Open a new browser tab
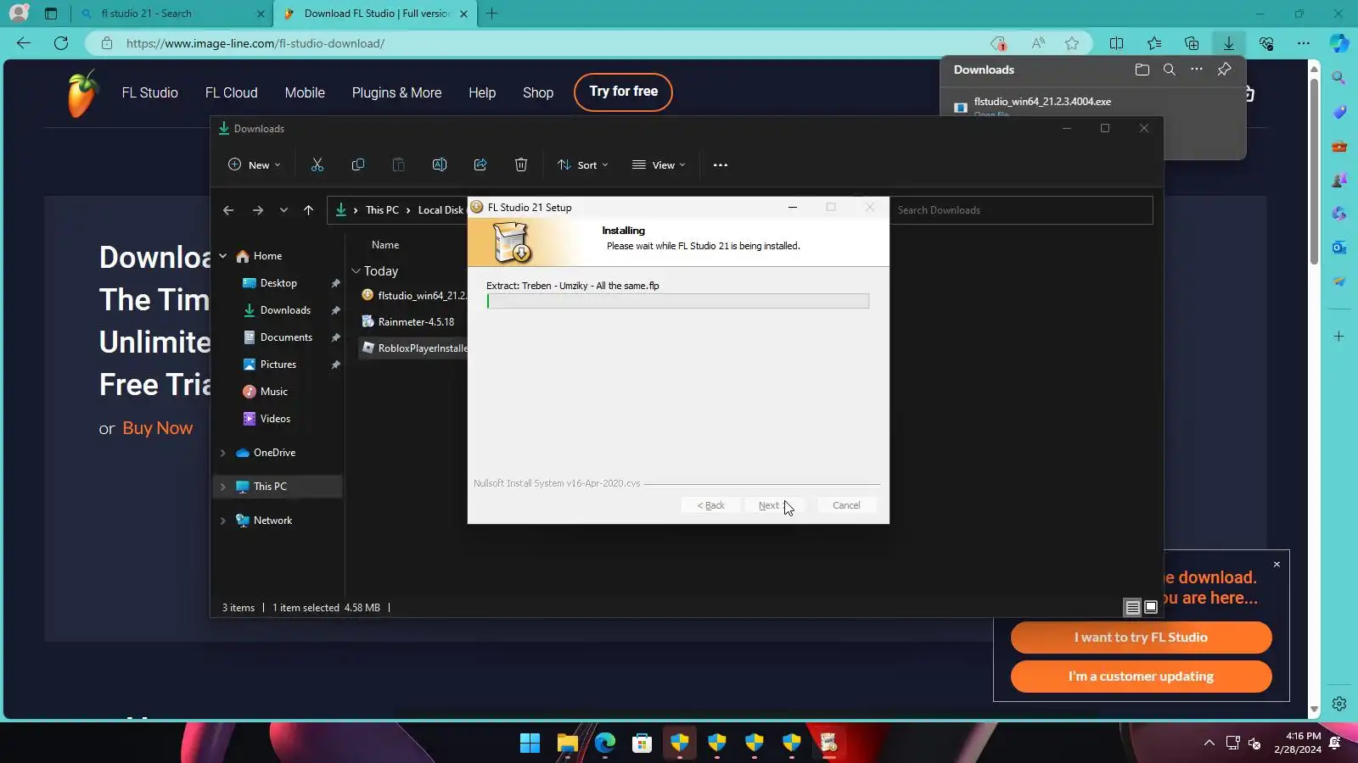Image resolution: width=1358 pixels, height=763 pixels. point(492,14)
